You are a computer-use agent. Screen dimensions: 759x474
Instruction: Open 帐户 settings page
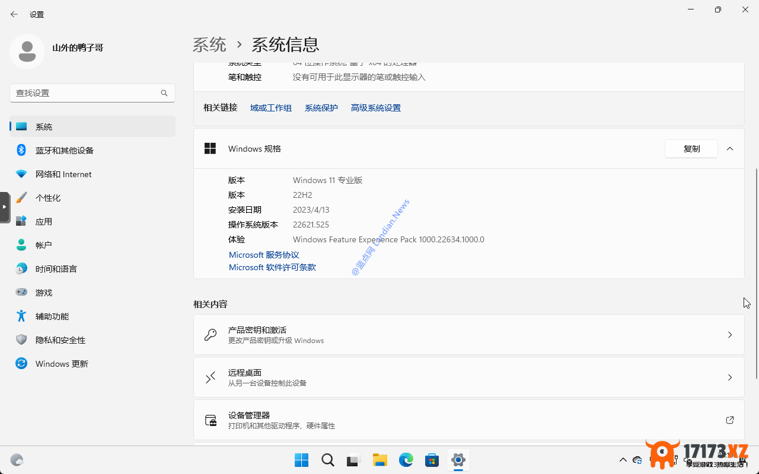click(x=93, y=245)
